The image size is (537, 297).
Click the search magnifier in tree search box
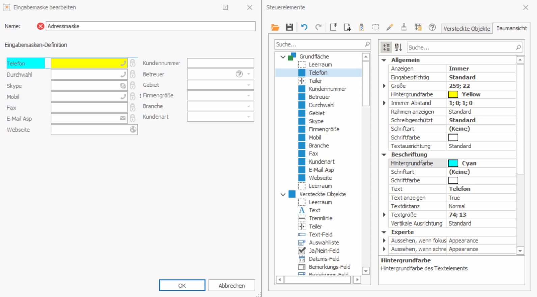[367, 44]
